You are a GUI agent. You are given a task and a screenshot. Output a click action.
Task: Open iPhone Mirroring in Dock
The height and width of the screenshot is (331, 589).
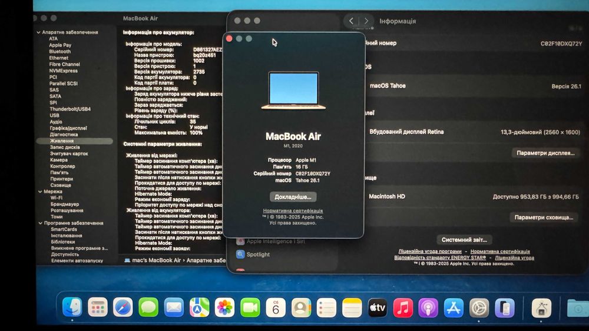[505, 307]
